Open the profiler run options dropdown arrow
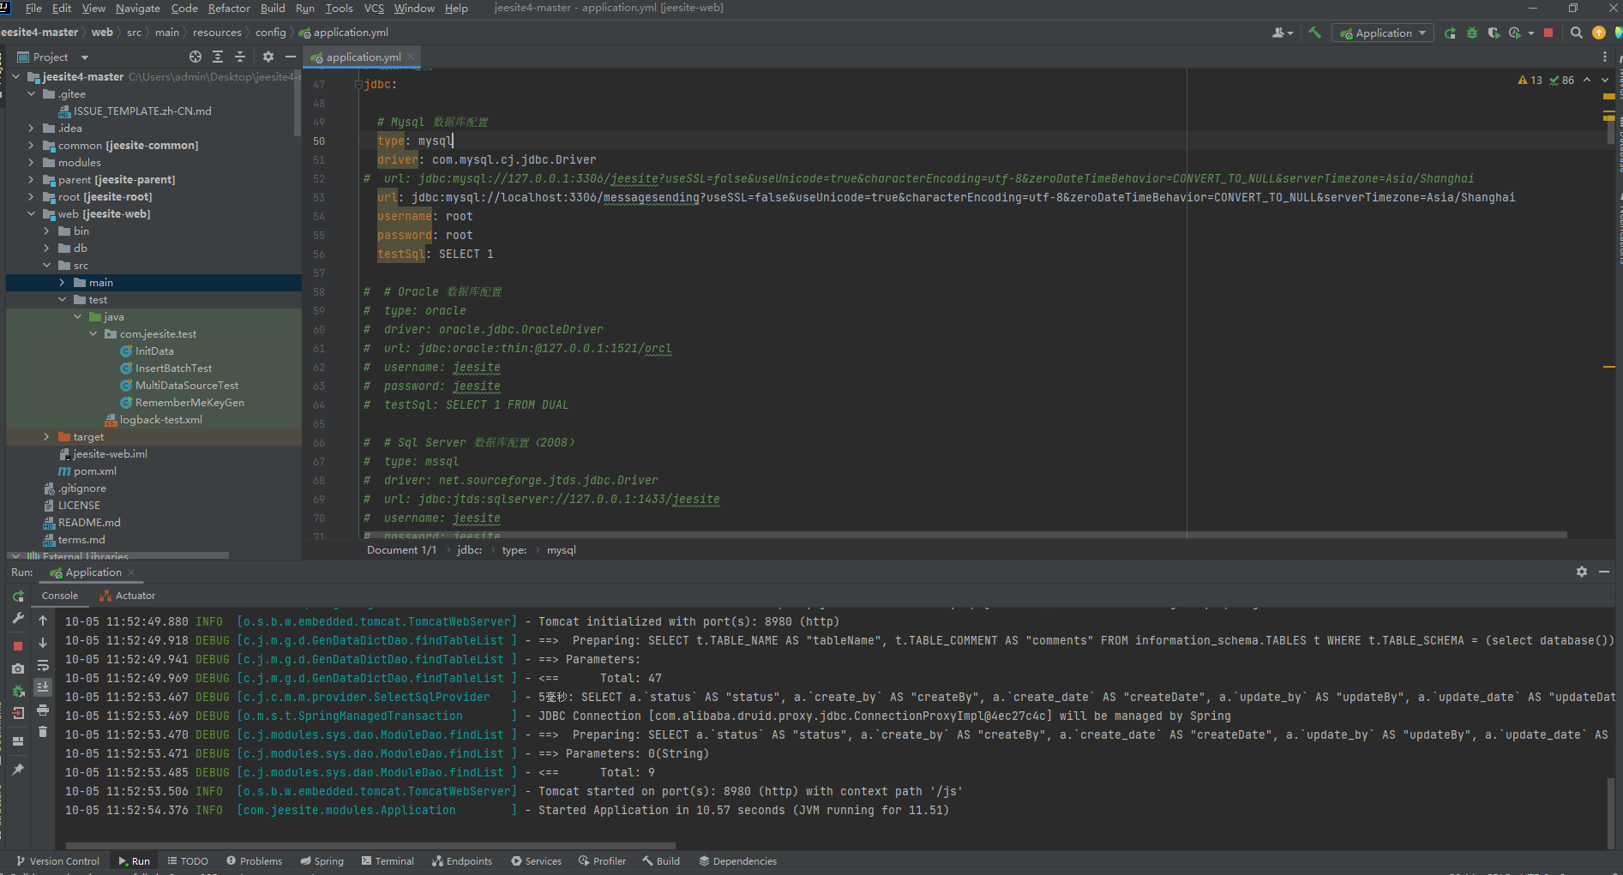1623x875 pixels. pyautogui.click(x=1531, y=33)
